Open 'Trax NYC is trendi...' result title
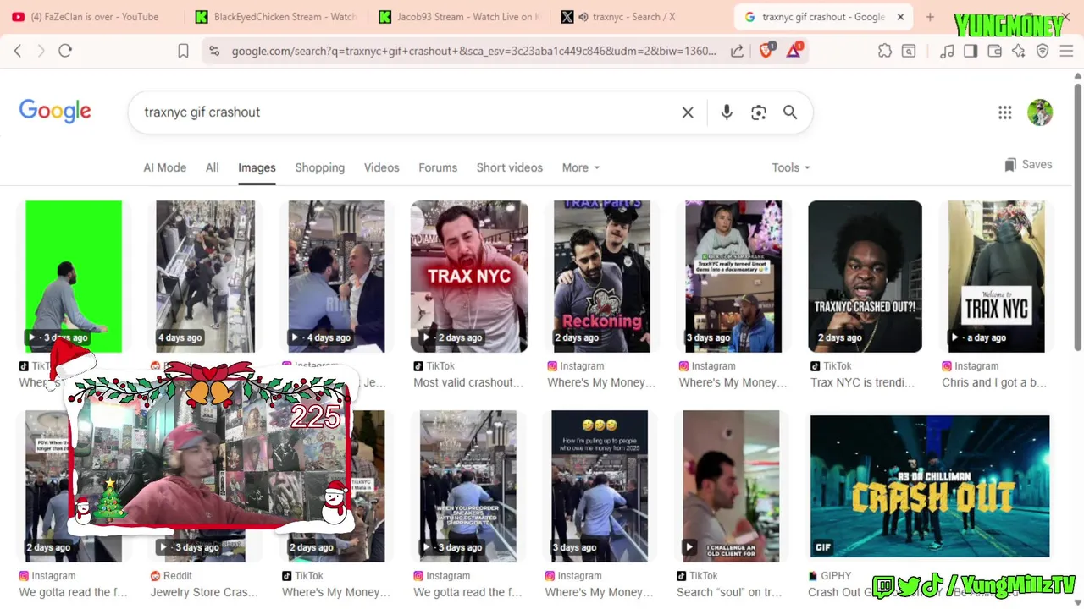The height and width of the screenshot is (609, 1084). pyautogui.click(x=862, y=382)
